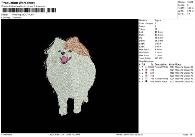Click the purple swatch for code 1188

146,73
